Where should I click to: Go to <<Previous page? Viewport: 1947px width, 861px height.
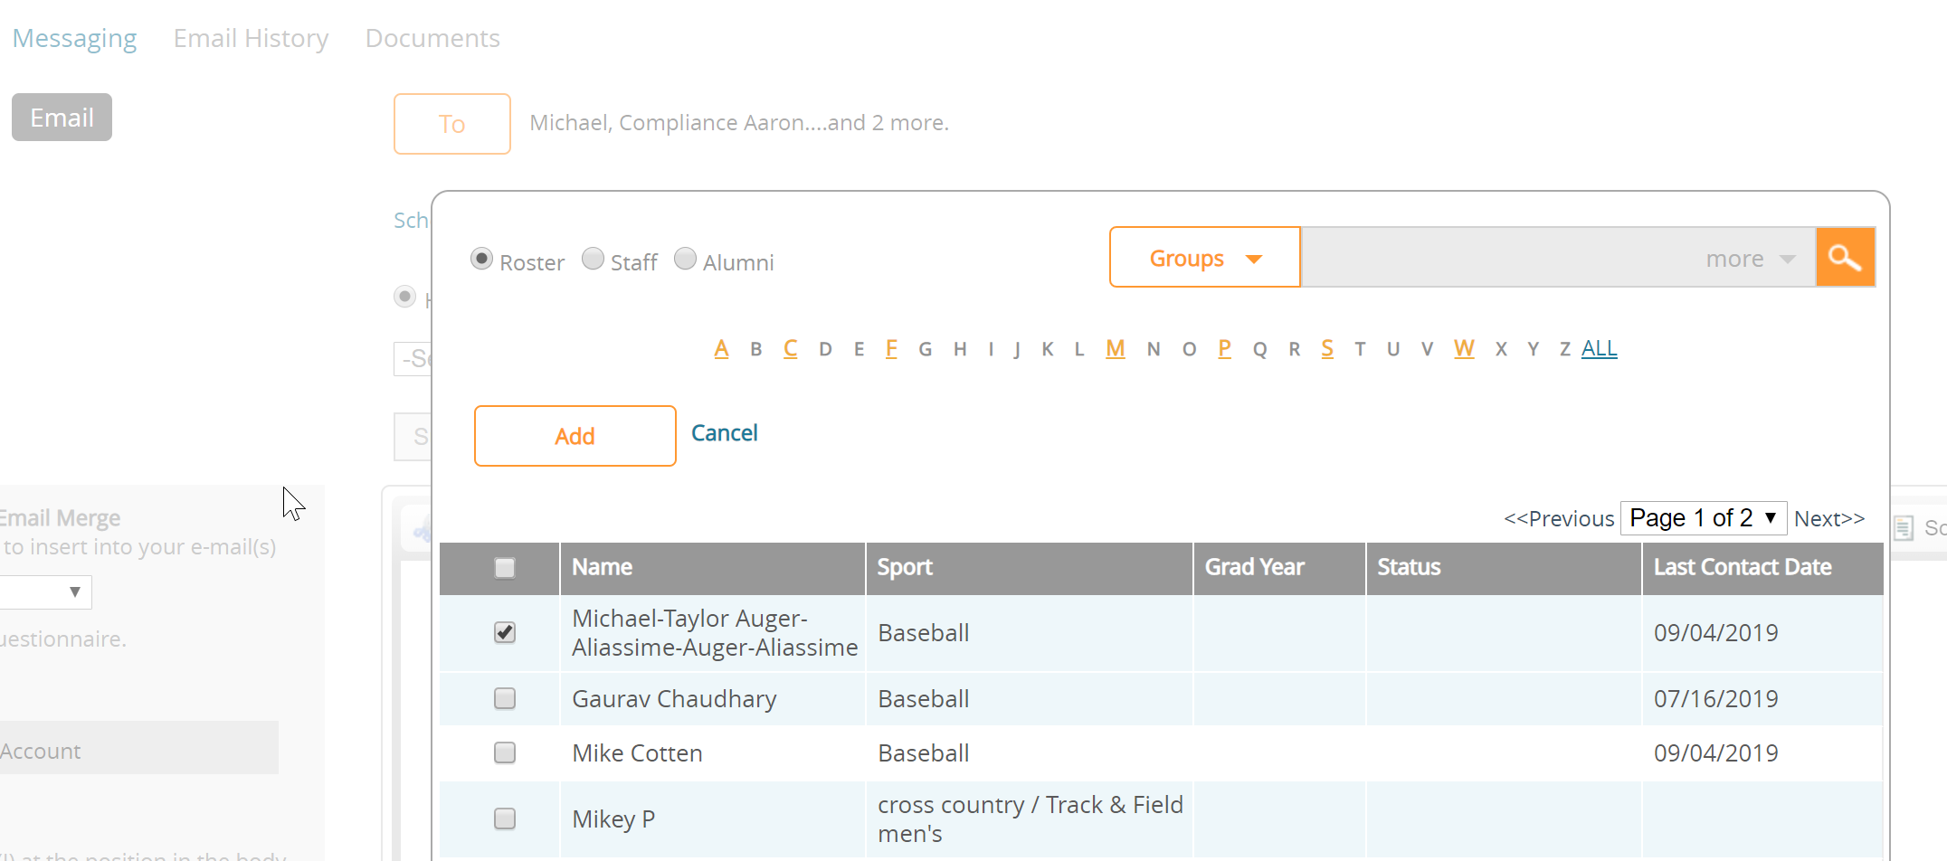(x=1559, y=519)
